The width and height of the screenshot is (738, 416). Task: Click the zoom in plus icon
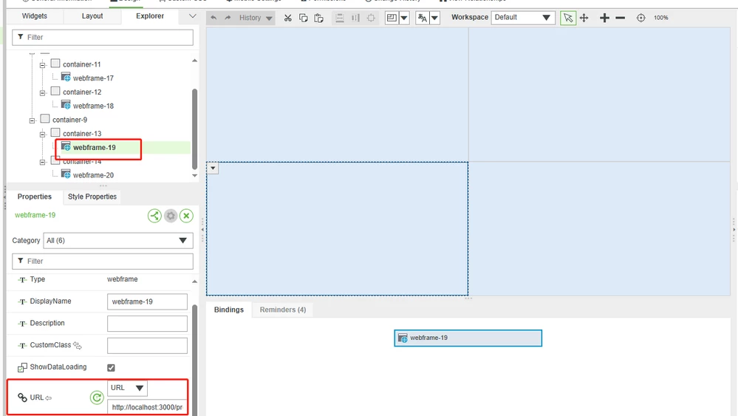(x=604, y=18)
